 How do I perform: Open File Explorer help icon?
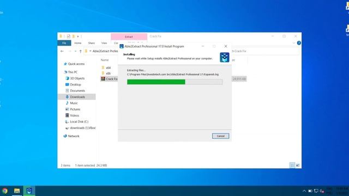299,43
